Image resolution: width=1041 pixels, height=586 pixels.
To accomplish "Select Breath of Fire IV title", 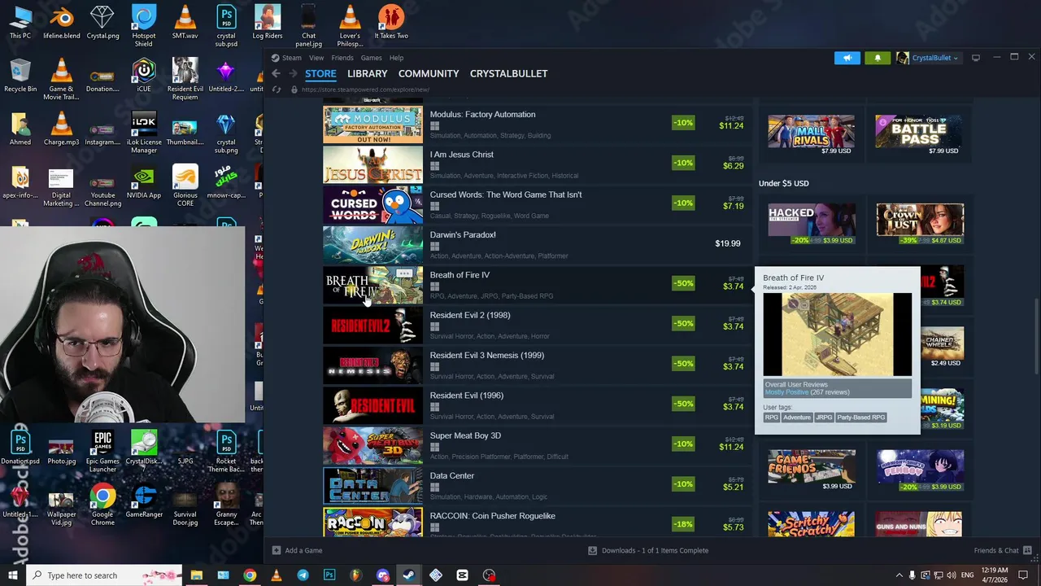I will click(460, 275).
